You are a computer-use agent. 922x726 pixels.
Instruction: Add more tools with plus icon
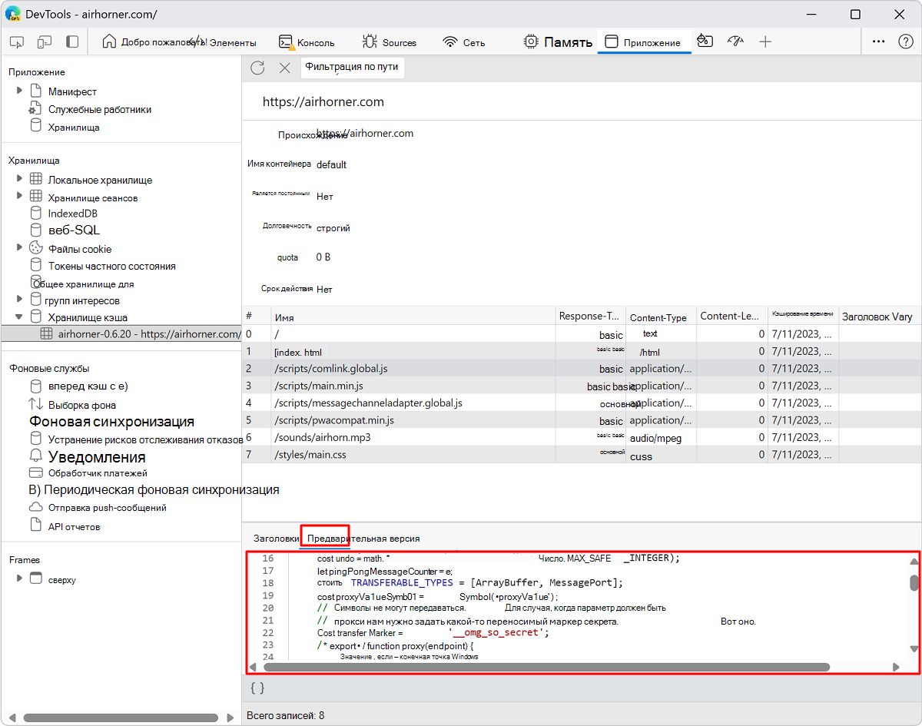tap(765, 42)
